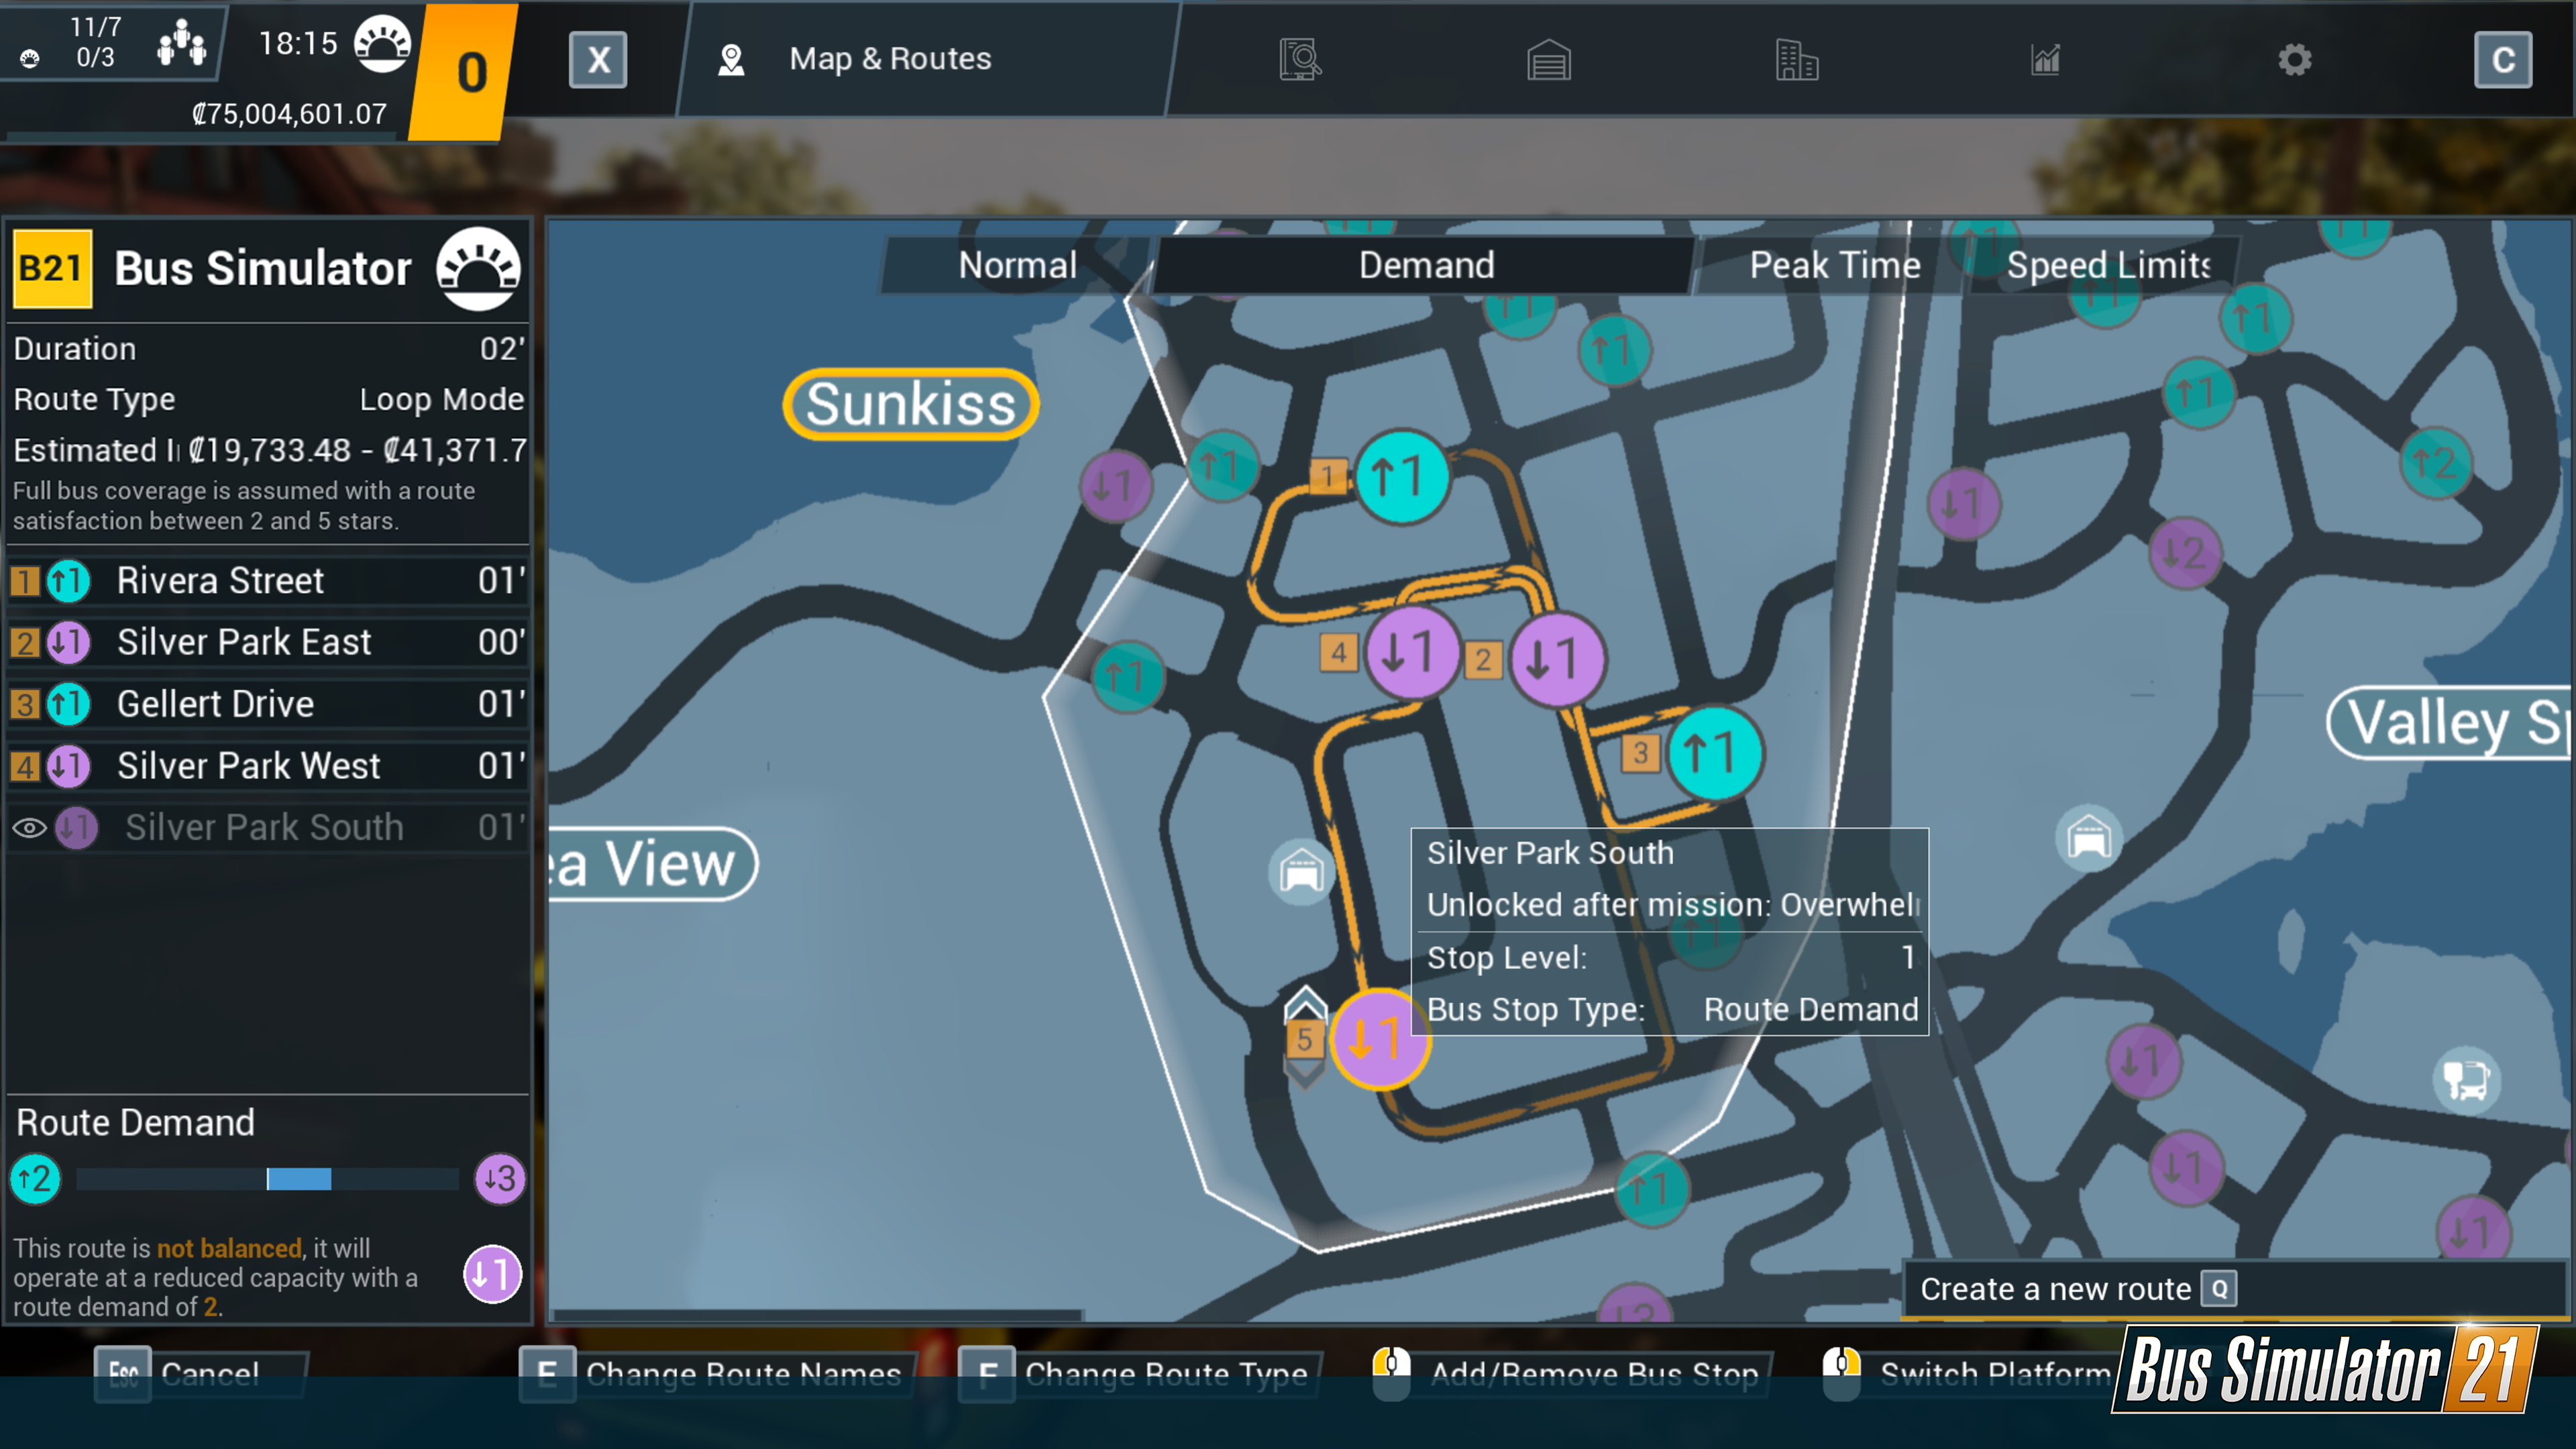Click the X close icon beside Map & Routes
The width and height of the screenshot is (2576, 1449).
pos(597,59)
